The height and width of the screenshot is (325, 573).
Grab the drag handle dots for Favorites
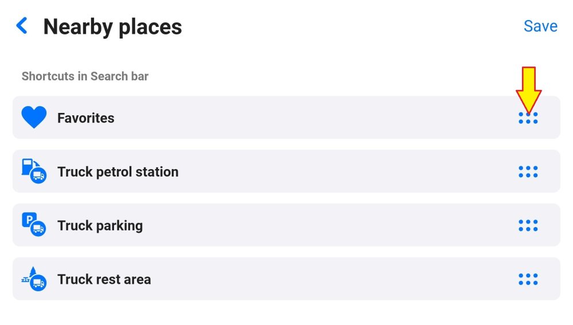[x=528, y=118]
